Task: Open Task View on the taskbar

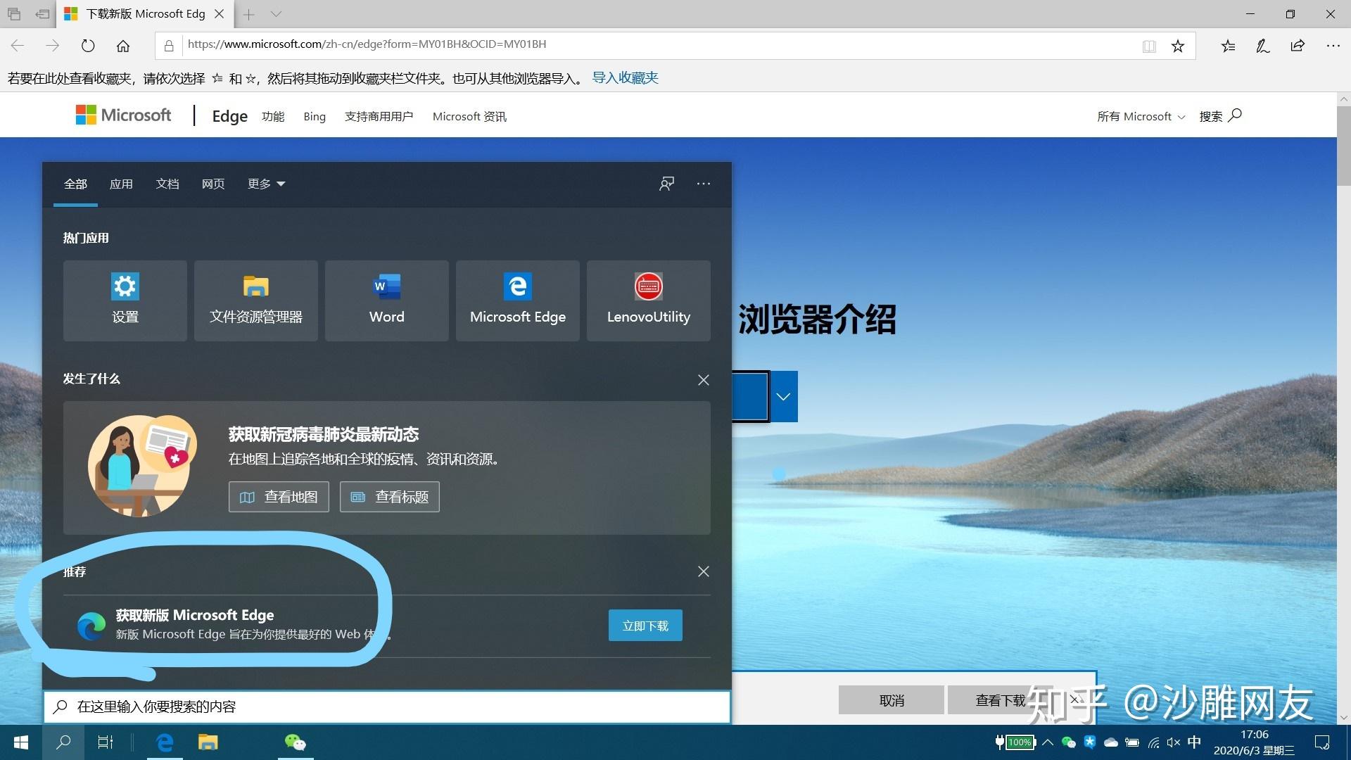Action: 105,742
